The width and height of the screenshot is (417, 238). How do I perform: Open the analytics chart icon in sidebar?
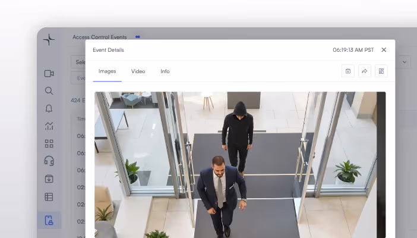click(49, 126)
